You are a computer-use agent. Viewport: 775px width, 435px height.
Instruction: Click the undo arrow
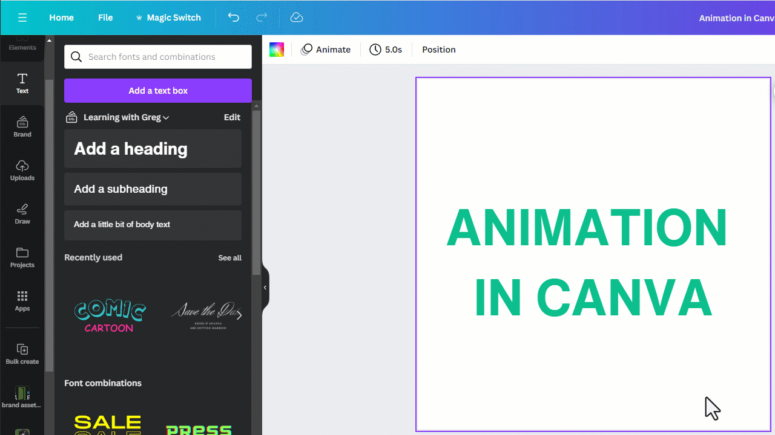234,18
